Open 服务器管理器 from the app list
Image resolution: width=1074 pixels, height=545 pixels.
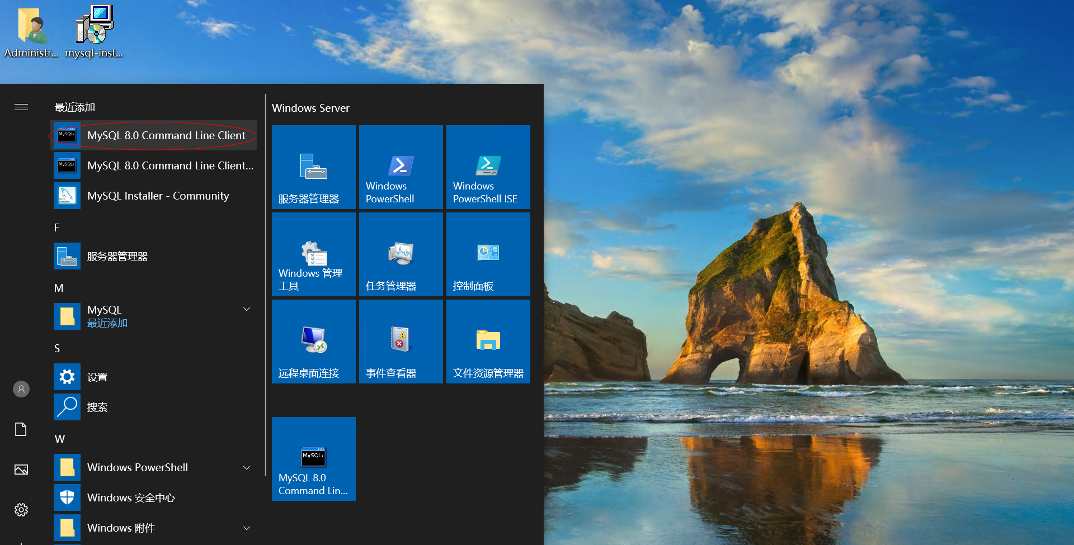(x=153, y=256)
